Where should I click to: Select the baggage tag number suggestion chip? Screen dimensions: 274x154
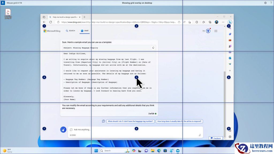point(131,121)
